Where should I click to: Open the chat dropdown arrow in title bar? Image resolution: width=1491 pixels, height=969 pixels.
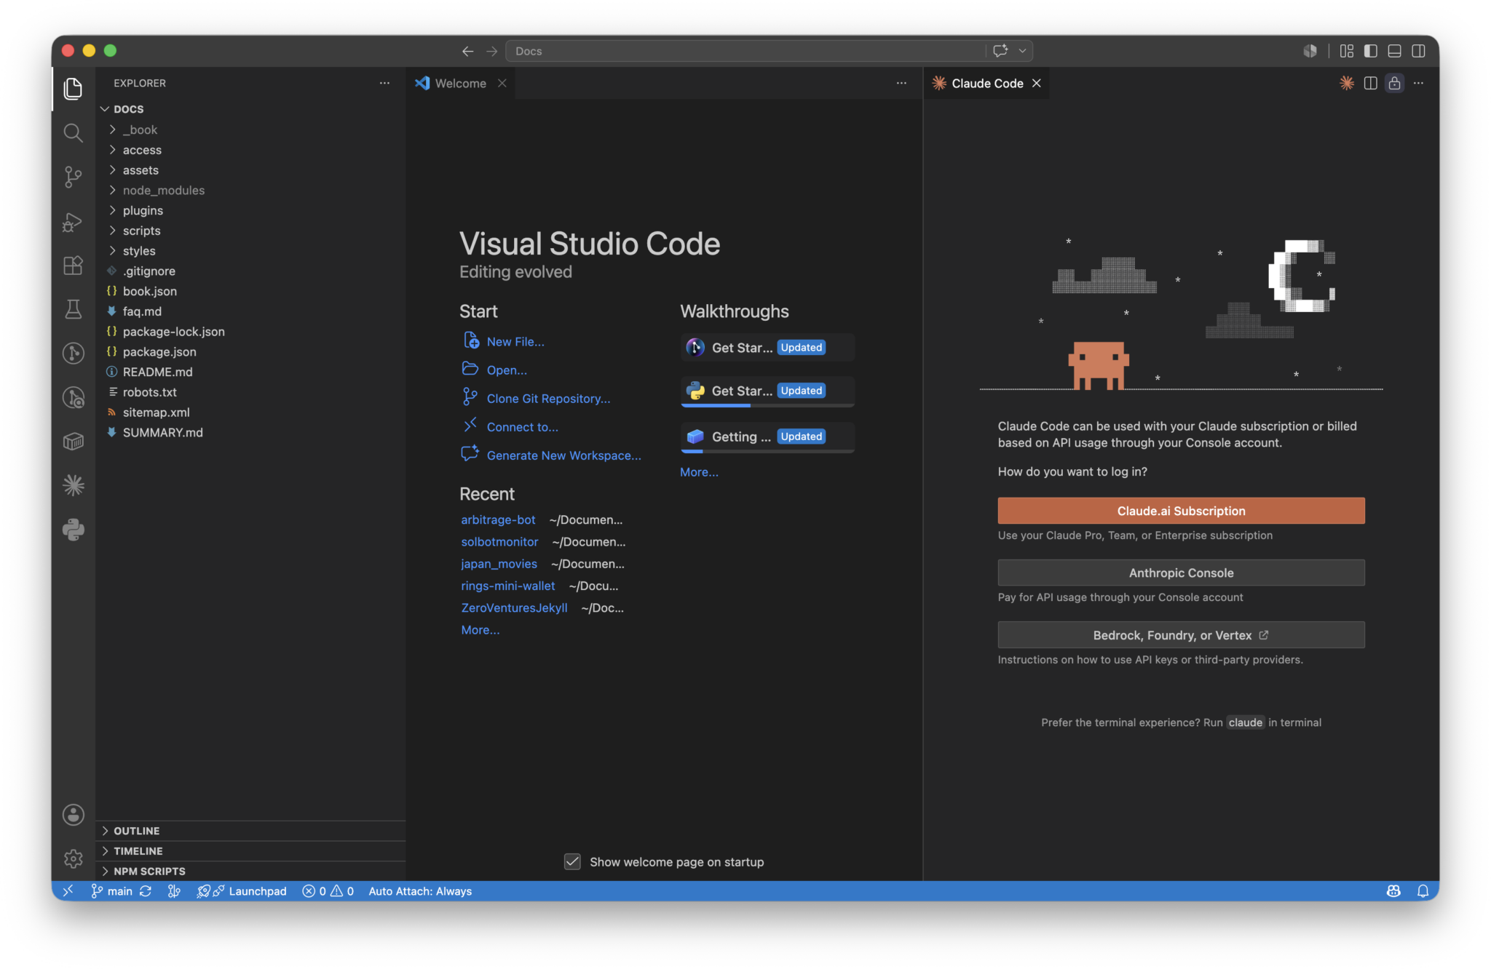coord(1022,51)
